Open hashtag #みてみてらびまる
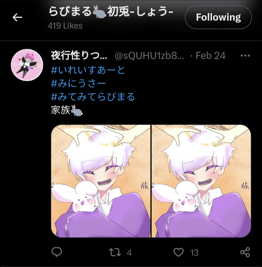Viewport: 262px width, 267px height. click(x=93, y=97)
